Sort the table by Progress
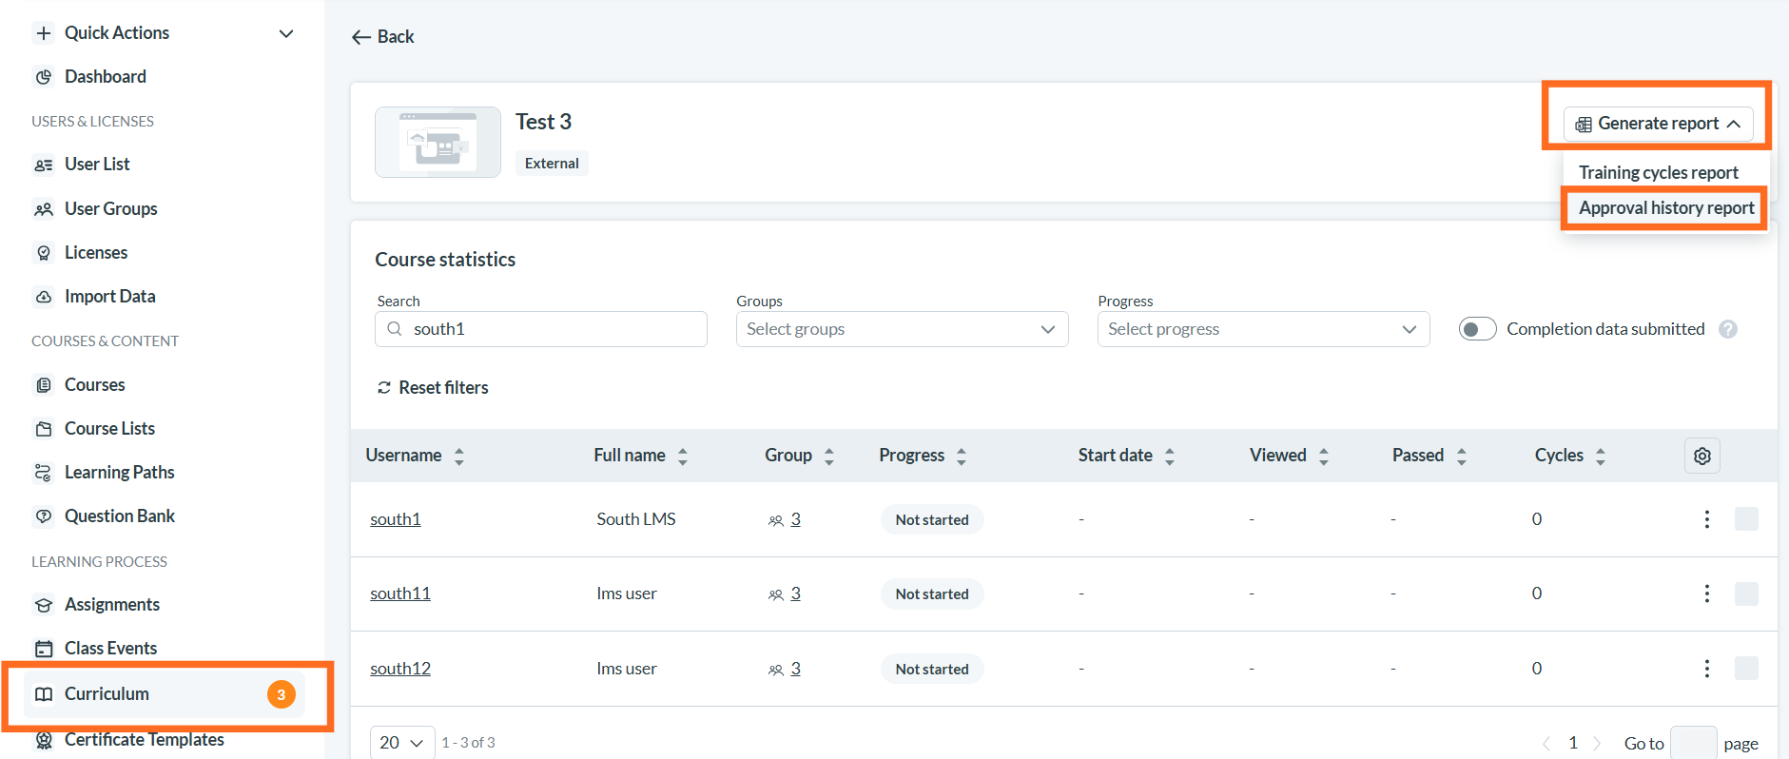 click(x=962, y=457)
